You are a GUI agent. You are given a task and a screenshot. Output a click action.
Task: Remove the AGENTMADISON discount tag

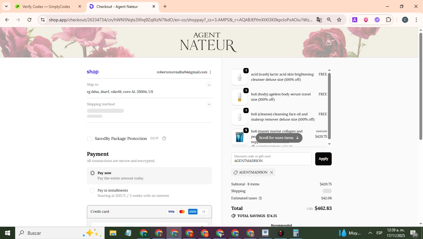(272, 172)
